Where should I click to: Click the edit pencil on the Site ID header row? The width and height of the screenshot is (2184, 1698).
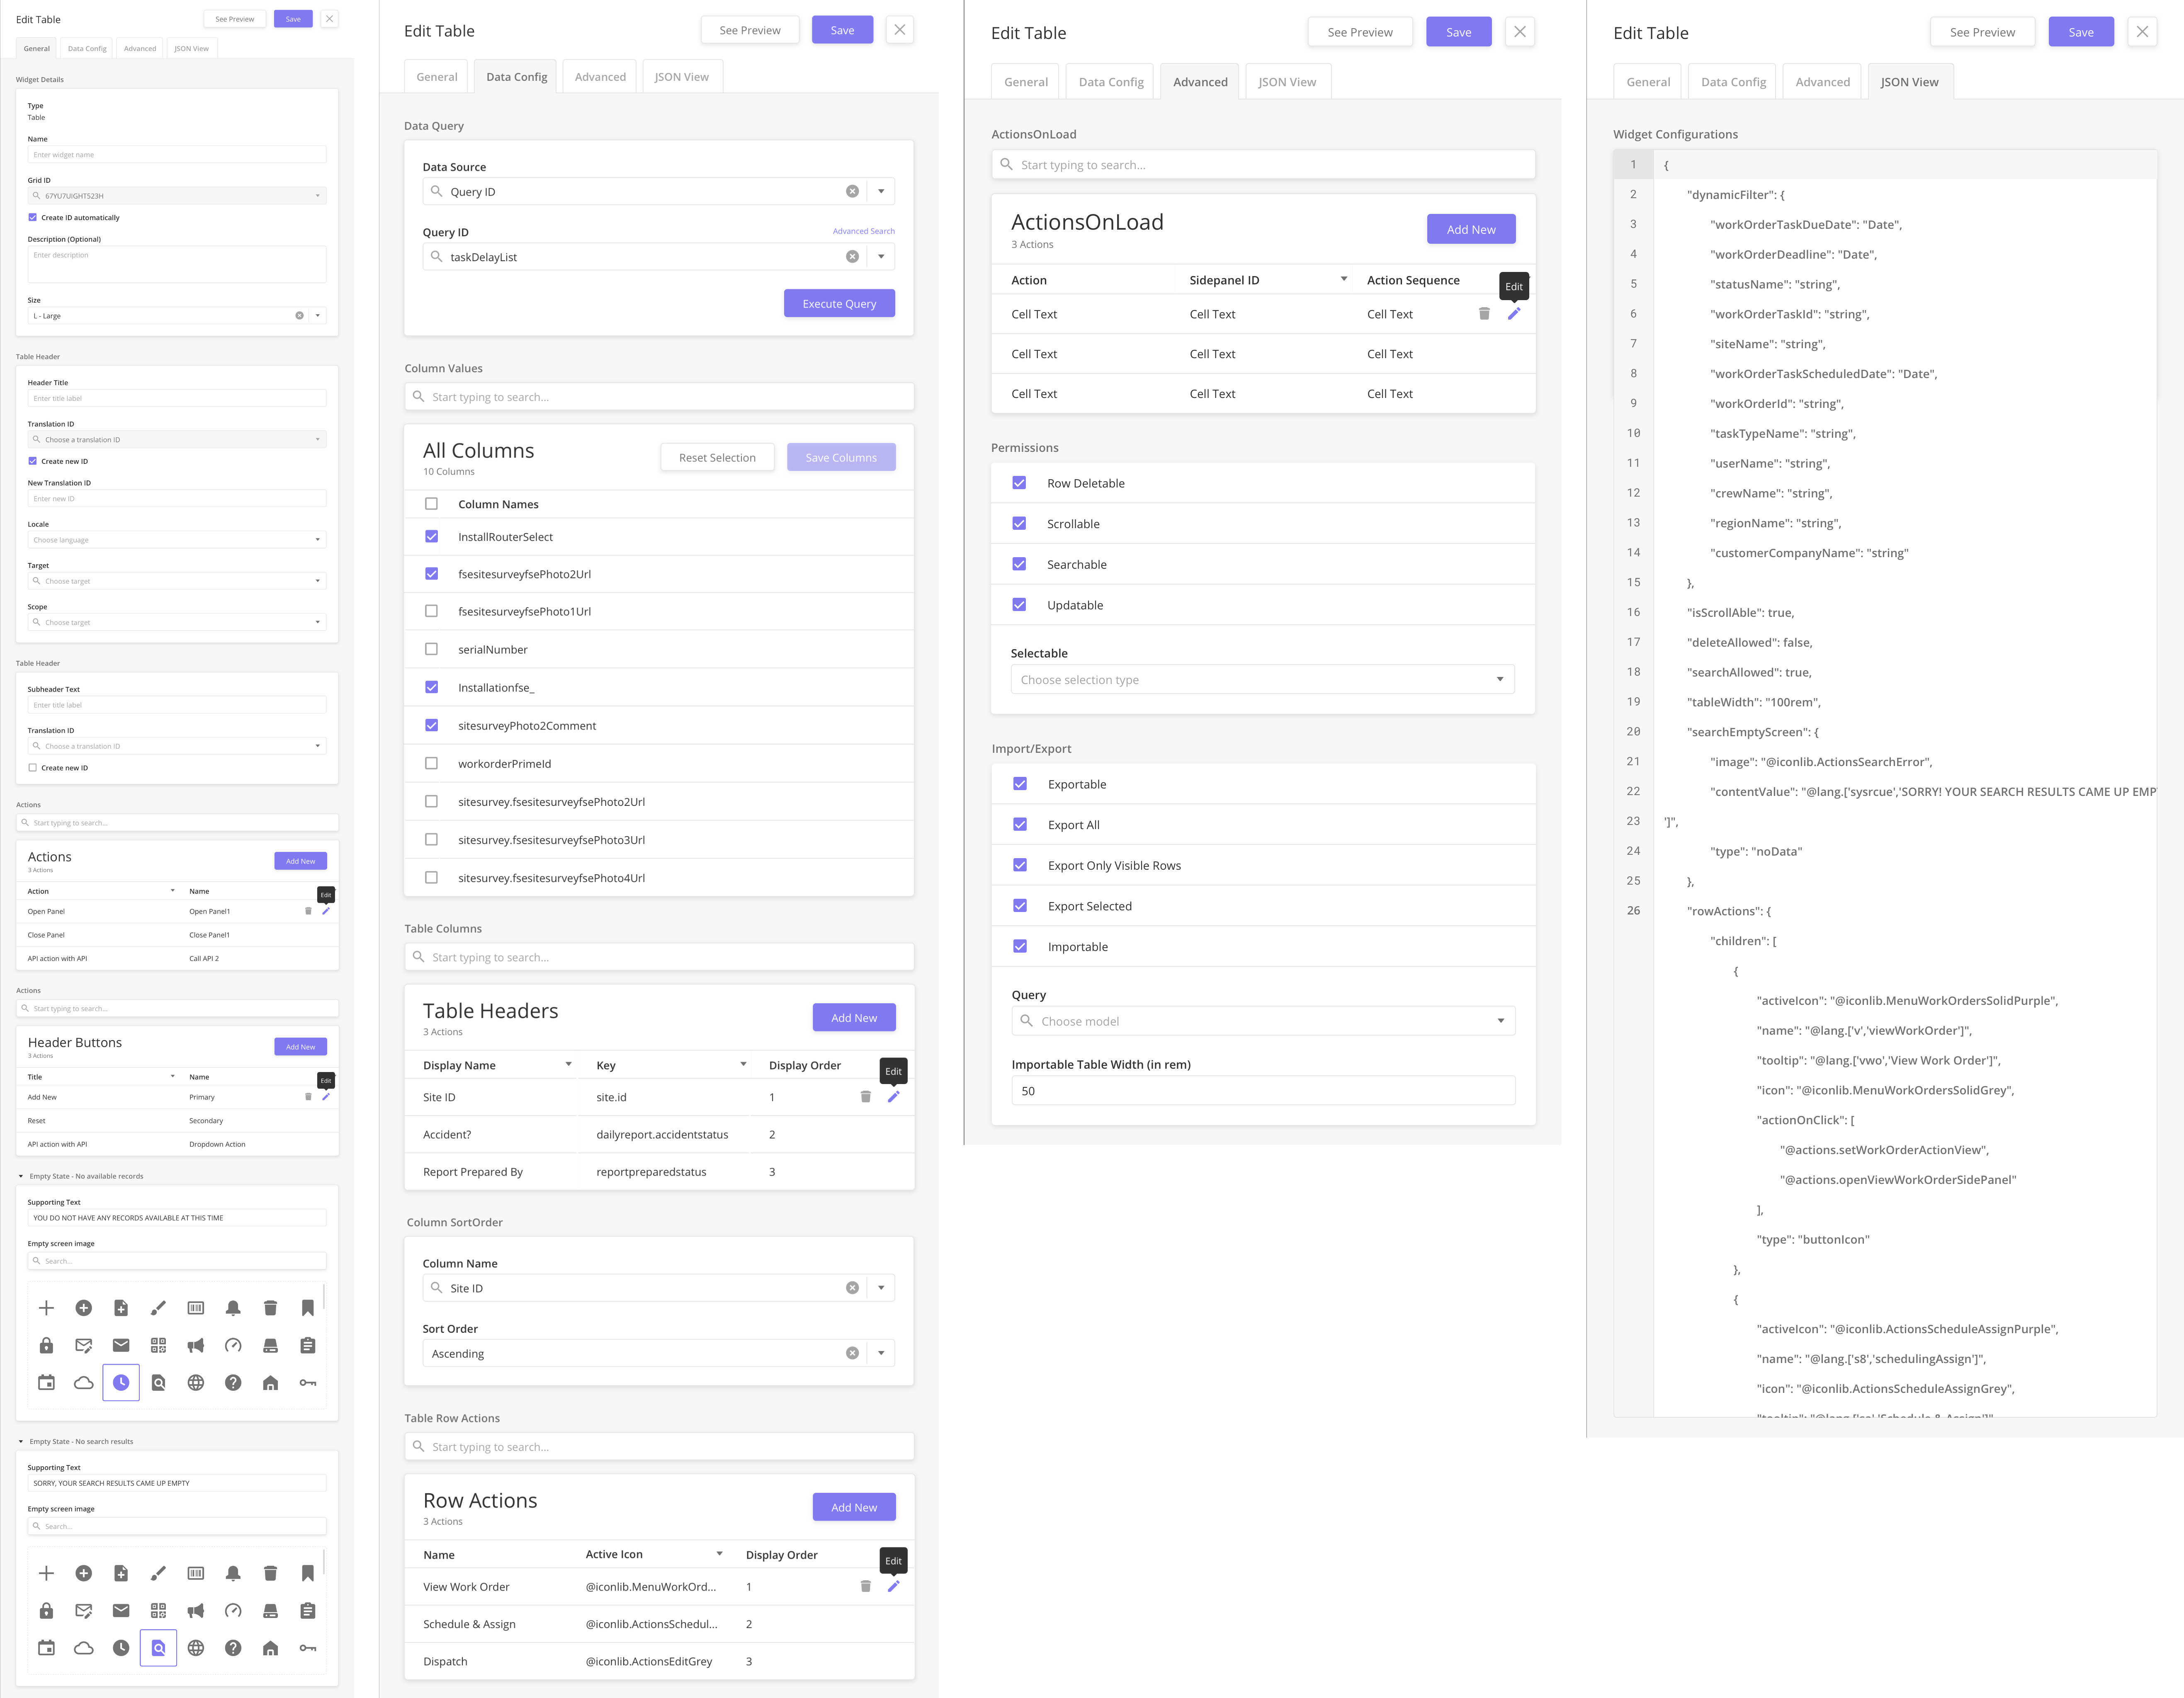click(x=894, y=1096)
